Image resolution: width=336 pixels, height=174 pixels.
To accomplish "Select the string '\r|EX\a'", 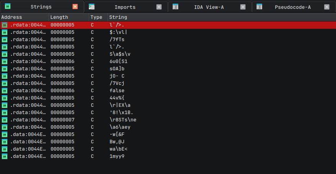I will pyautogui.click(x=120, y=106).
